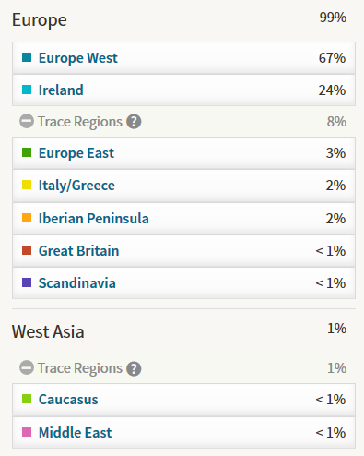Open the Europe West region link
Screen dimensions: 364x456
pos(78,58)
